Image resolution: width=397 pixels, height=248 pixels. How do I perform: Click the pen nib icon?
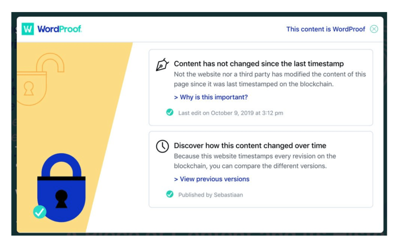coord(162,65)
